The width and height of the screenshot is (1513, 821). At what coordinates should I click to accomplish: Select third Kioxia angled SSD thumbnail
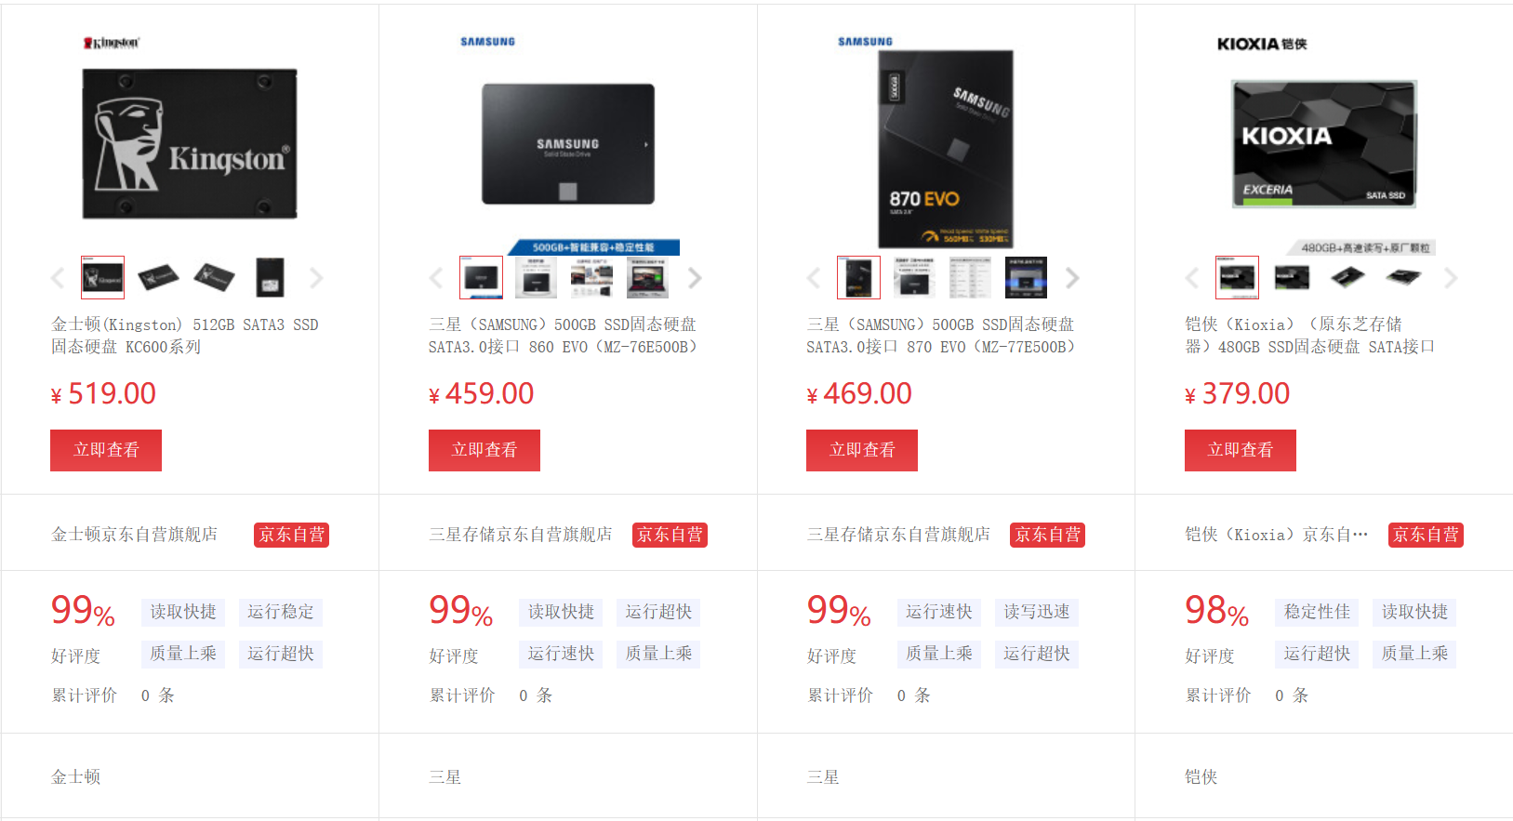(1348, 277)
